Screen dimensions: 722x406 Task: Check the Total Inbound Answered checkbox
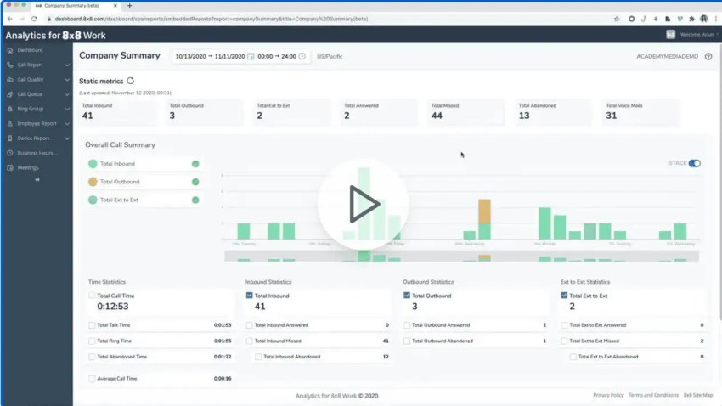249,325
